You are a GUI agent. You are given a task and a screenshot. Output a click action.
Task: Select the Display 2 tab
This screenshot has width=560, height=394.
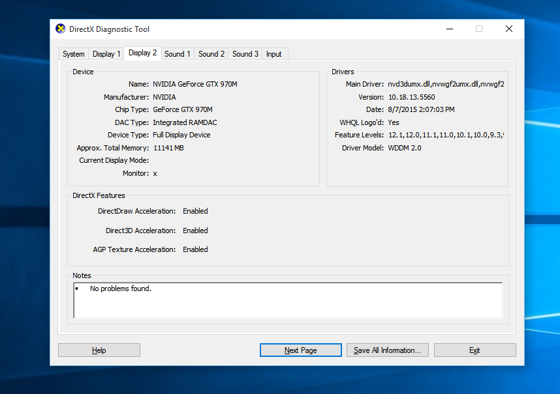point(143,53)
